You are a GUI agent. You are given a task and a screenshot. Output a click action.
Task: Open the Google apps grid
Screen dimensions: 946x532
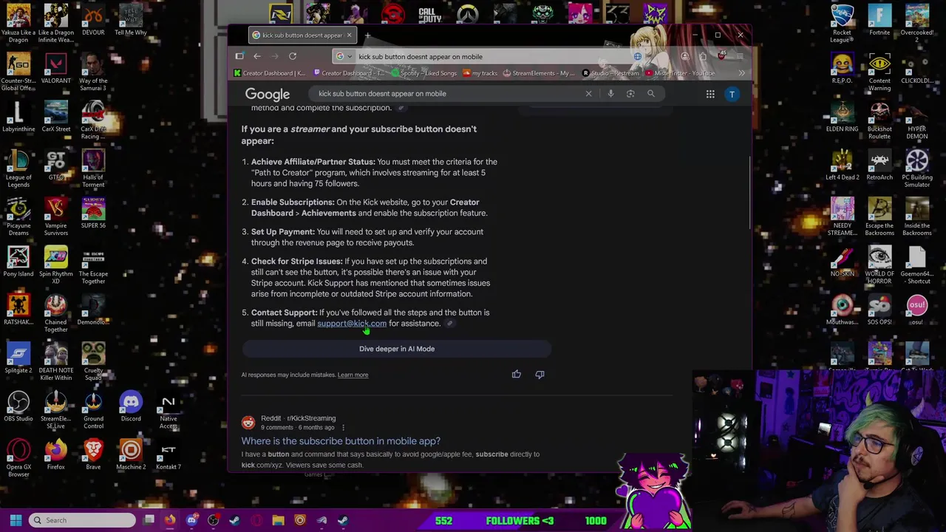(x=710, y=94)
